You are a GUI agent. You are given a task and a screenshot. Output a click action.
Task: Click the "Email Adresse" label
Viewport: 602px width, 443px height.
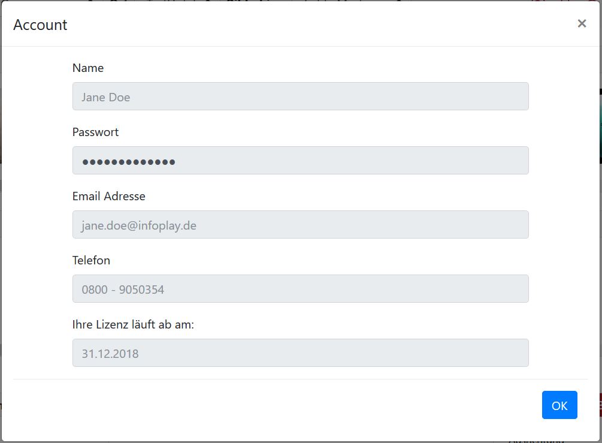[109, 197]
